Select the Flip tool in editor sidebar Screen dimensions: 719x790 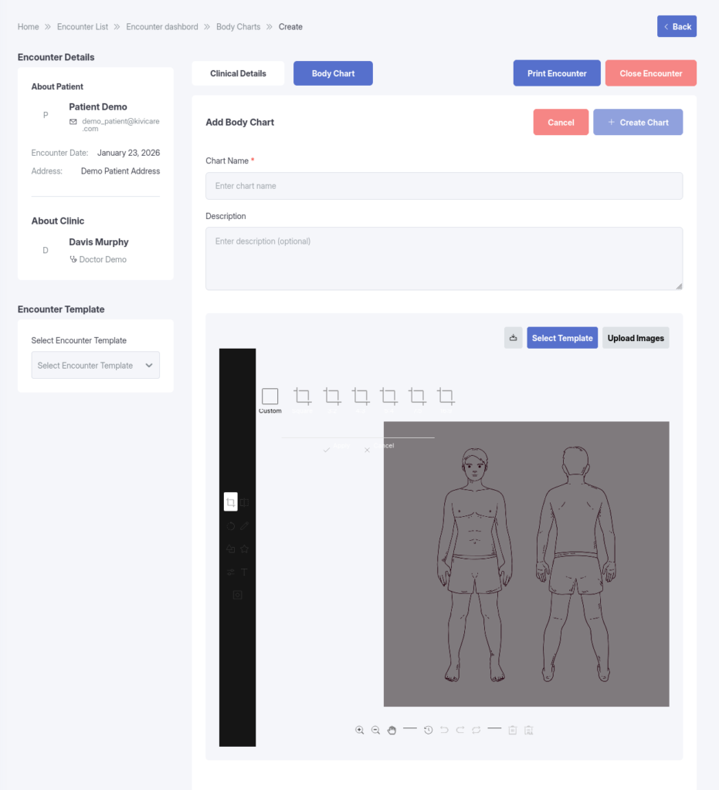coord(245,502)
